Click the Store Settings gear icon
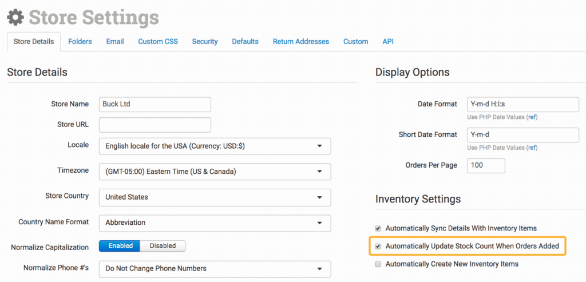The width and height of the screenshot is (586, 282). (15, 17)
